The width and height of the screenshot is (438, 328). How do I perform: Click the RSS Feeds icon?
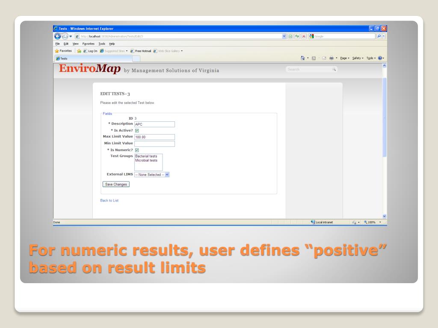tap(314, 58)
